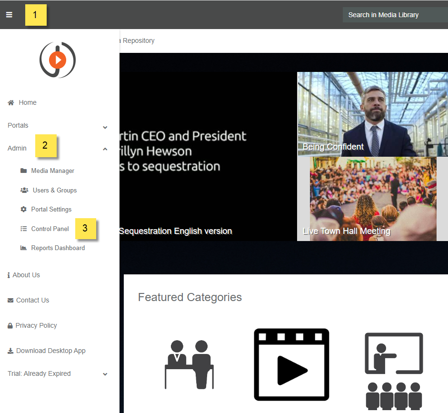Open Portal Settings

click(x=51, y=209)
